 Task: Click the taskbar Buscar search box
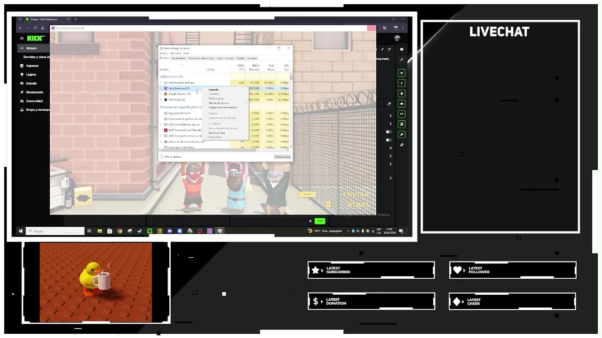pyautogui.click(x=55, y=231)
